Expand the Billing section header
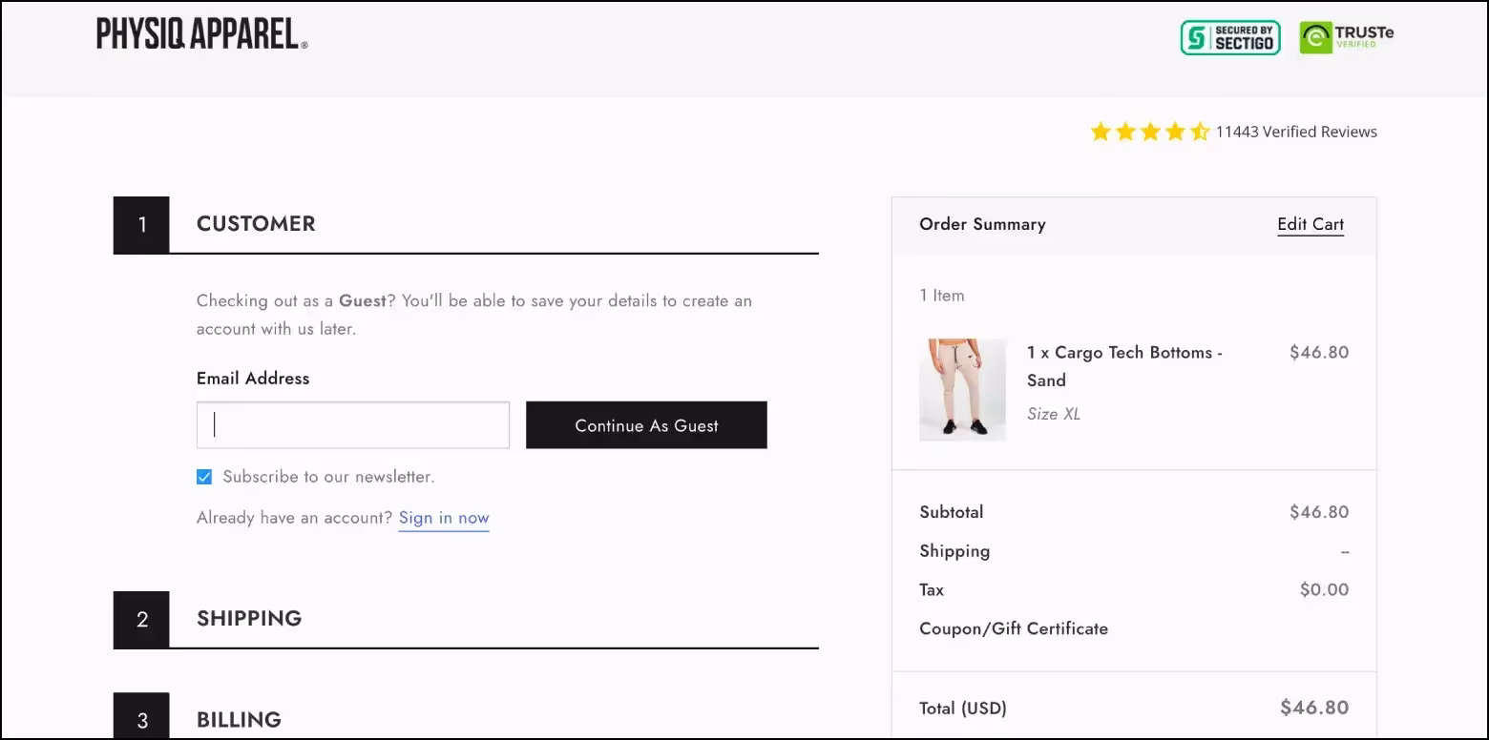This screenshot has width=1489, height=740. coord(239,719)
